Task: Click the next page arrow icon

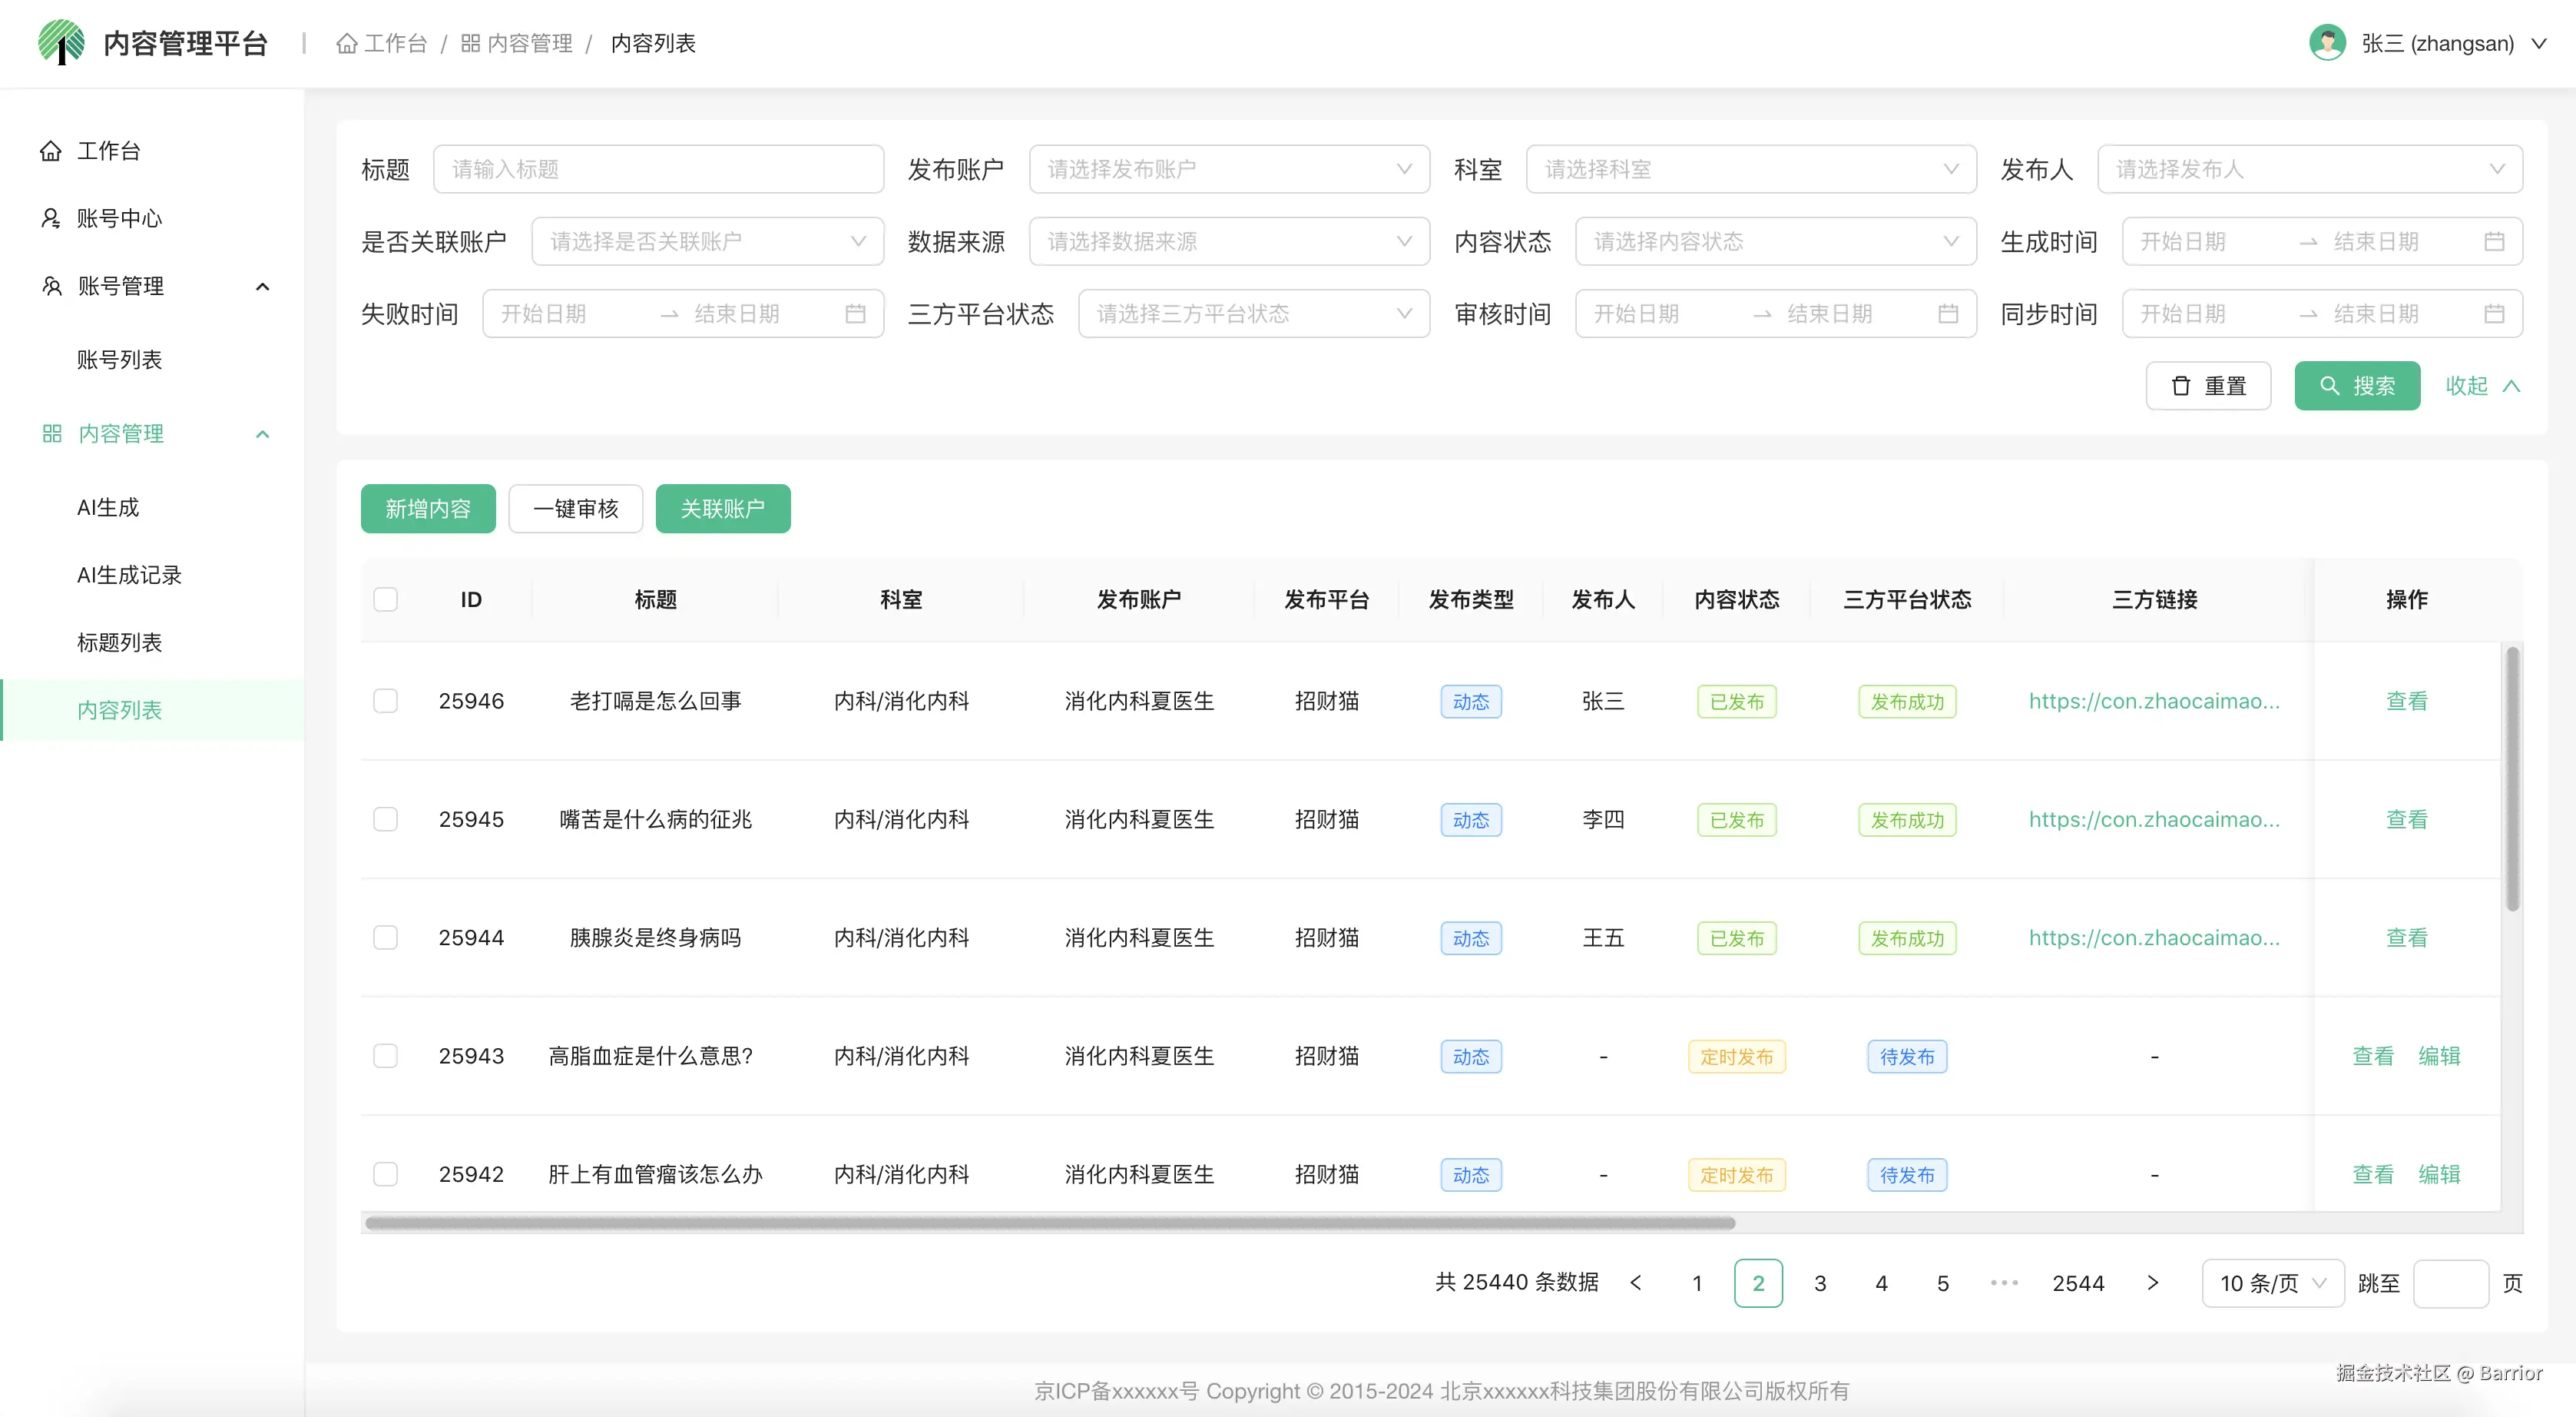Action: (x=2152, y=1283)
